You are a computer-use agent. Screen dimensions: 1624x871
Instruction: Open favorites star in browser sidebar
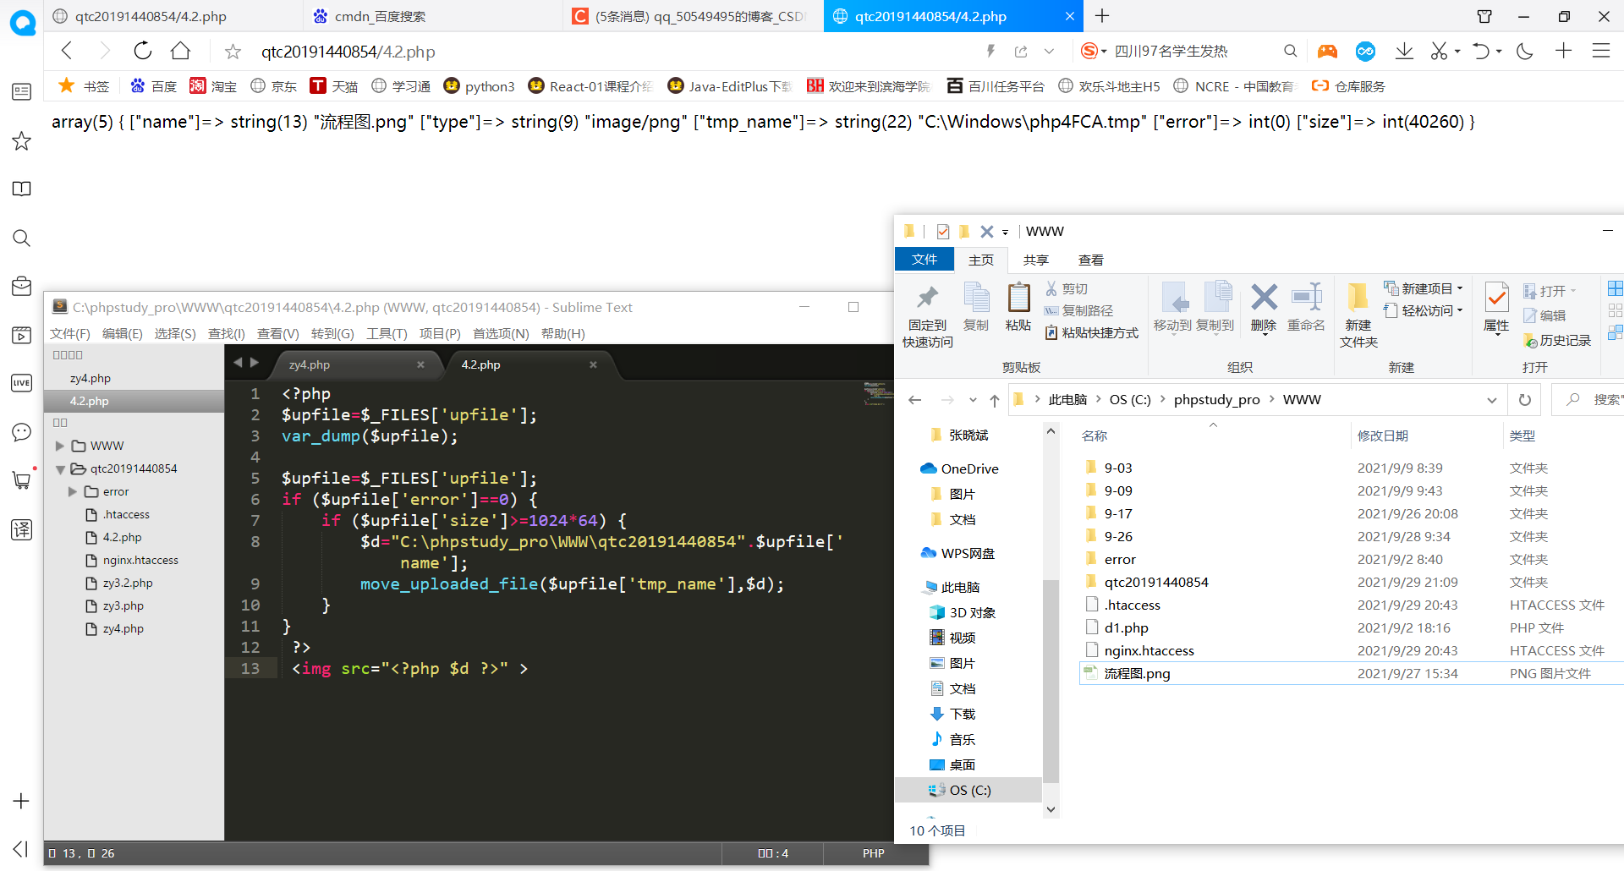click(x=22, y=141)
